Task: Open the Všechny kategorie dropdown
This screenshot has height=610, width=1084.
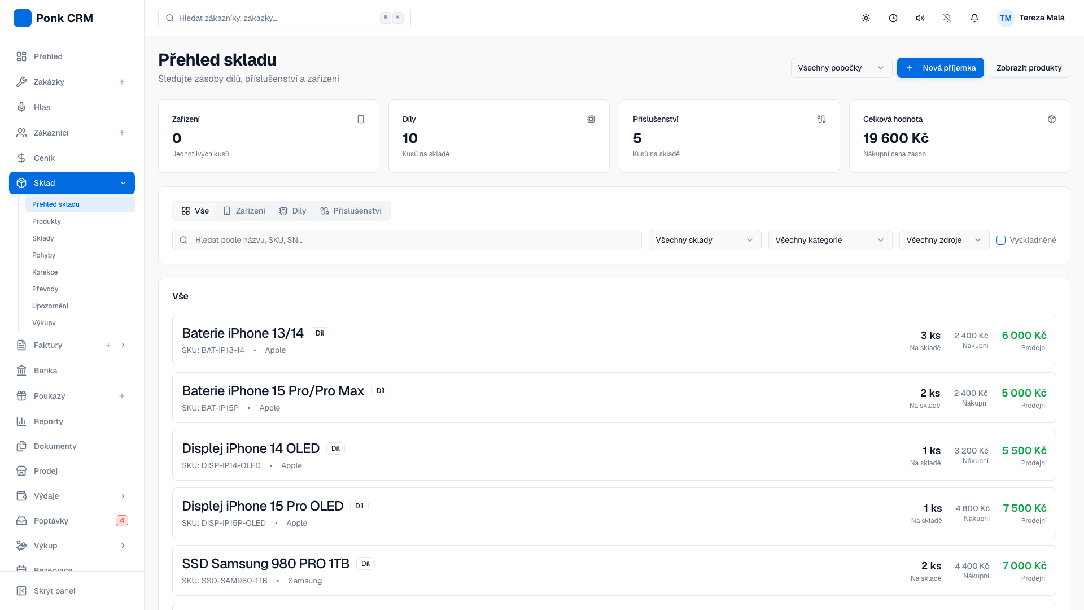Action: [830, 240]
